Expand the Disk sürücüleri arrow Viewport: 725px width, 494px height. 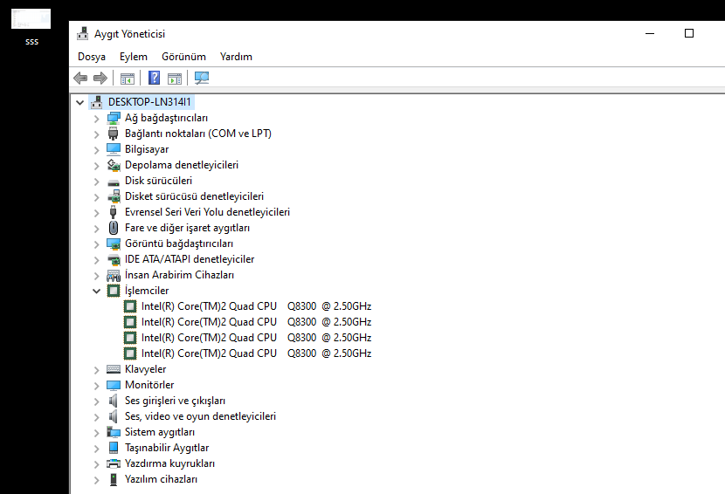click(x=97, y=182)
